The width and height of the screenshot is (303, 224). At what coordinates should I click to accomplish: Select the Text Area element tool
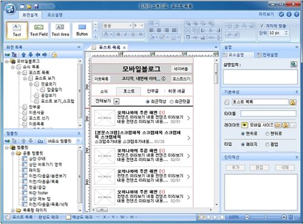(x=60, y=30)
